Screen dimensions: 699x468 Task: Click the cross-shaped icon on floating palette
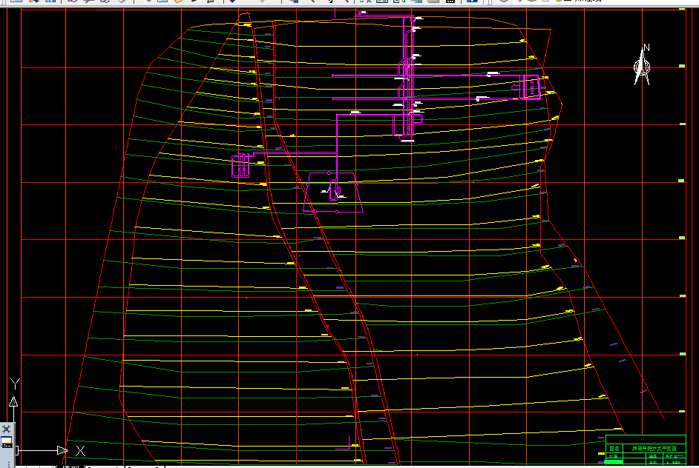tap(6, 429)
